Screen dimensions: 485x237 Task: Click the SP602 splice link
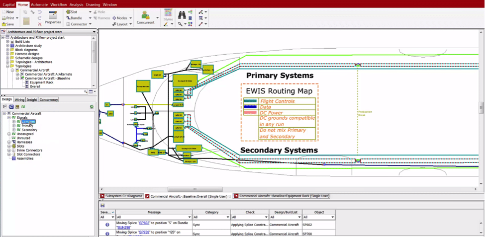coord(144,223)
